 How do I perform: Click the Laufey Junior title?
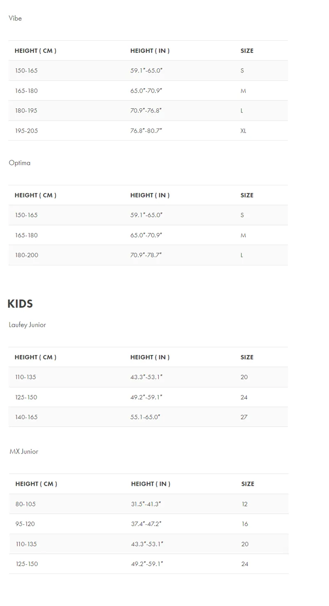[x=27, y=325]
